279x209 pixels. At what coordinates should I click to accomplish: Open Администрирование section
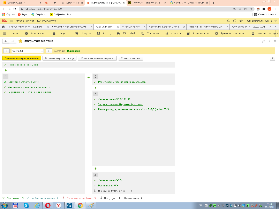(x=230, y=33)
